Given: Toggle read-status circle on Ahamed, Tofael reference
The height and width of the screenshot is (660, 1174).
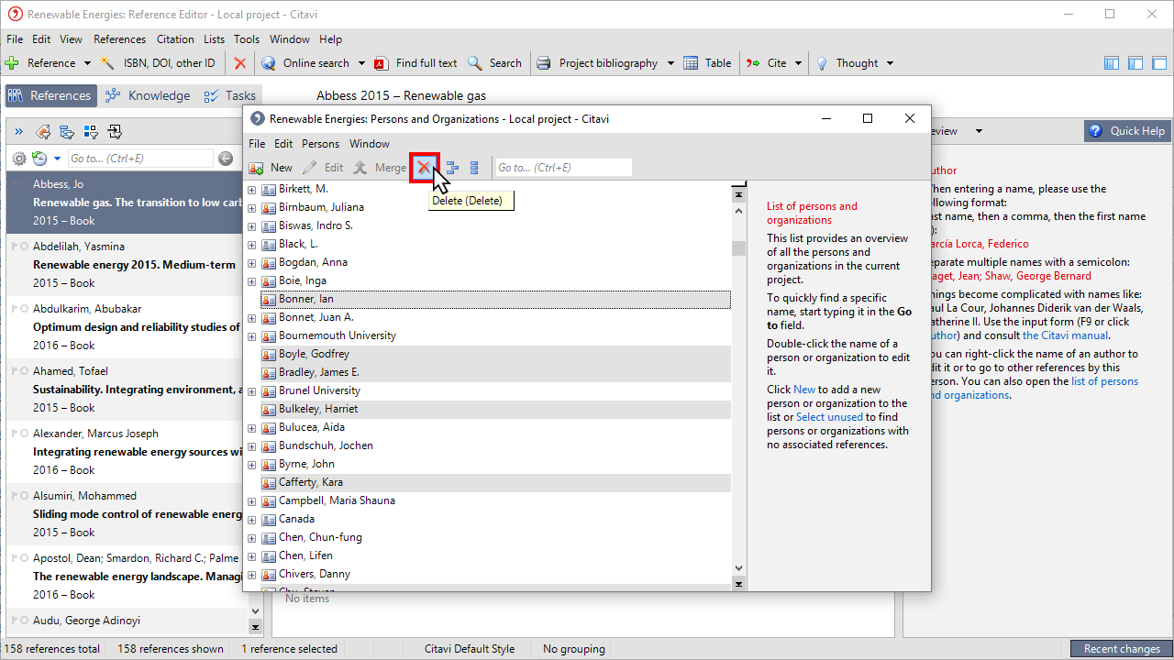Looking at the screenshot, I should point(24,371).
